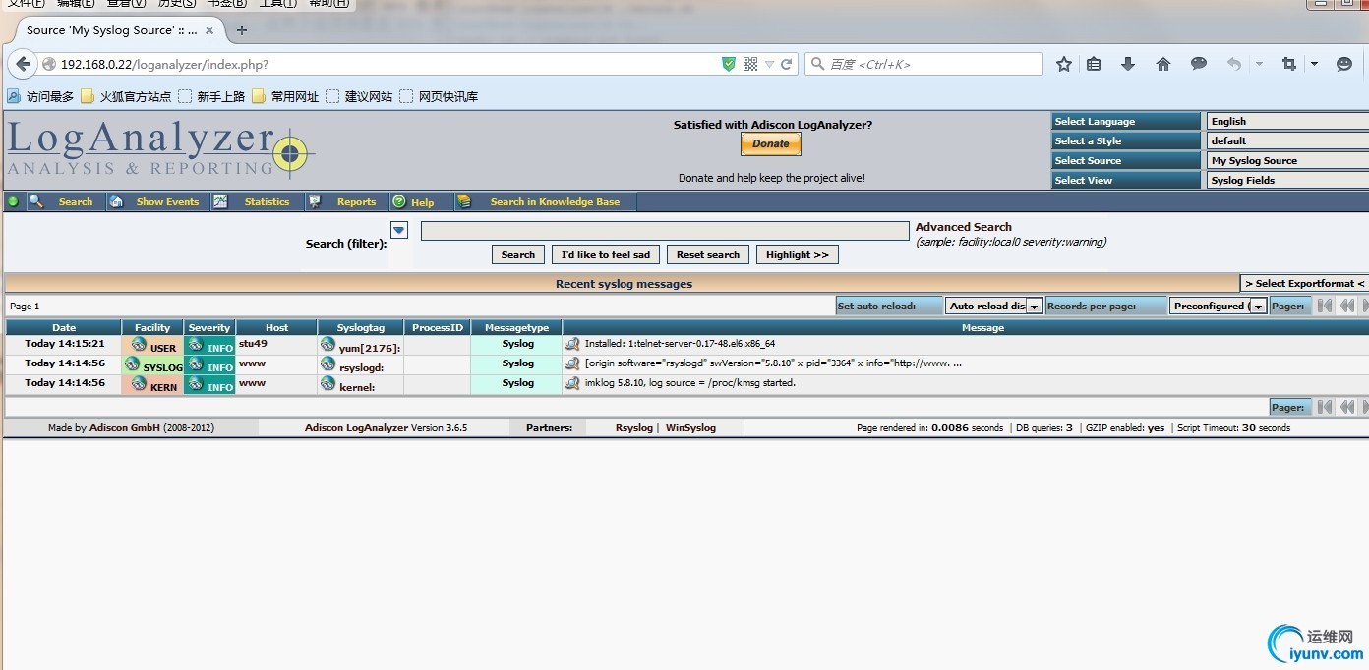Click the facility icon next to USER
1369x670 pixels.
click(x=139, y=345)
